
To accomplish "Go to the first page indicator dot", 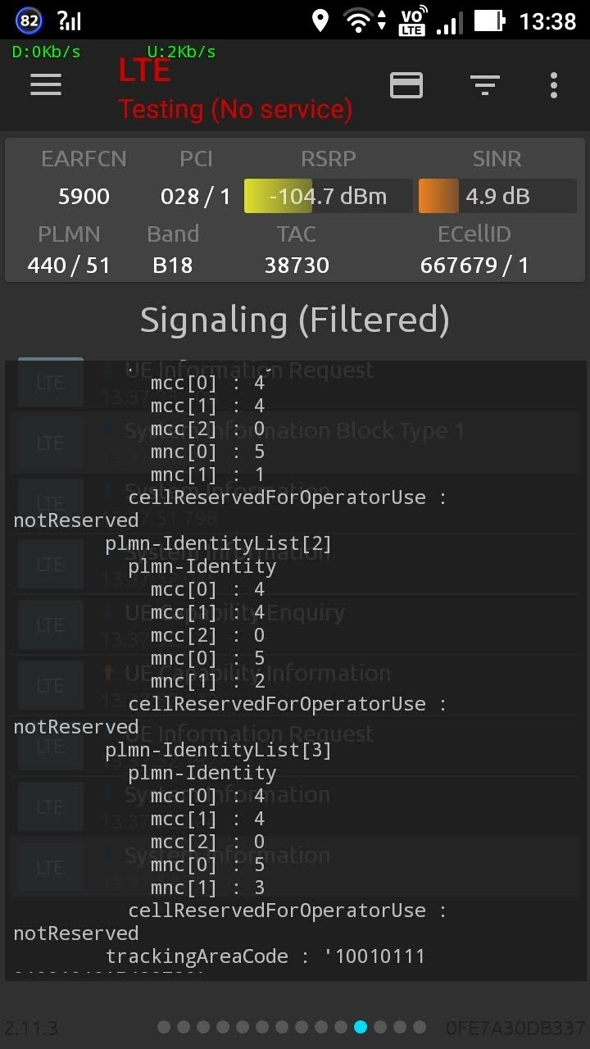I will [x=164, y=1027].
